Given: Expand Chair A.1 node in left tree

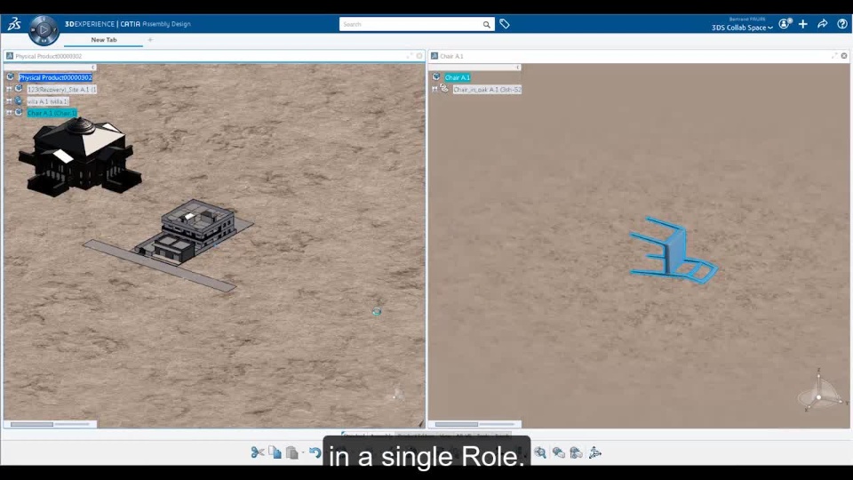Looking at the screenshot, I should point(9,113).
